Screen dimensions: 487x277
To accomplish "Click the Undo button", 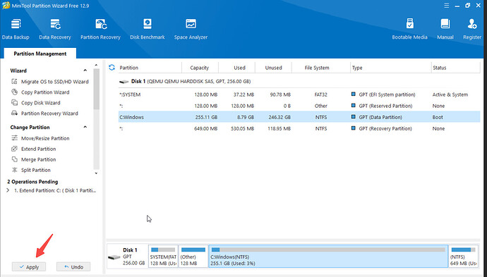I will (73, 266).
